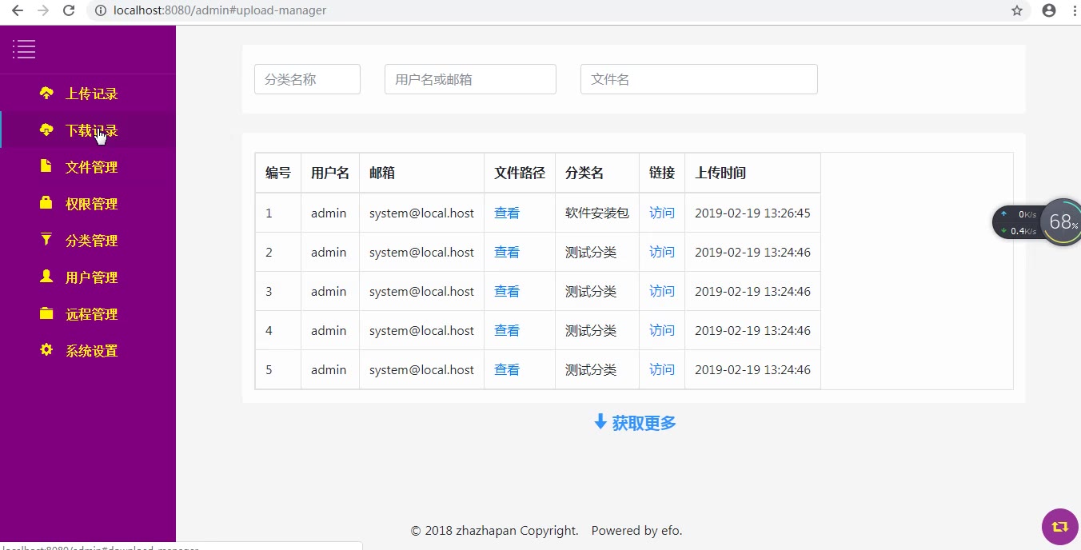Click 查看 file path link in row 1
The width and height of the screenshot is (1081, 550).
[x=507, y=213]
